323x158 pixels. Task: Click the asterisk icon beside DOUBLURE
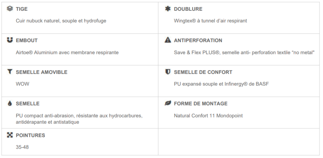[168, 9]
